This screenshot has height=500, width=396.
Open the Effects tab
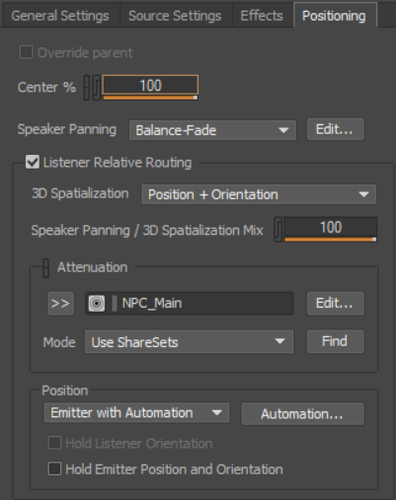click(x=262, y=16)
